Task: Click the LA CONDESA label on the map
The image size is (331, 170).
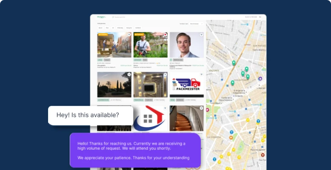Action: (x=214, y=137)
